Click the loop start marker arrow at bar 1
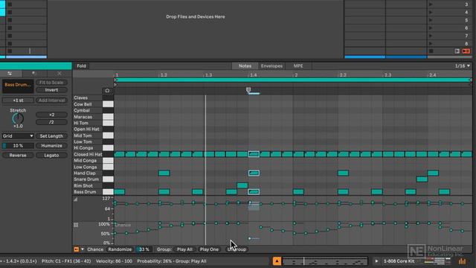This screenshot has height=268, width=476. coord(115,80)
